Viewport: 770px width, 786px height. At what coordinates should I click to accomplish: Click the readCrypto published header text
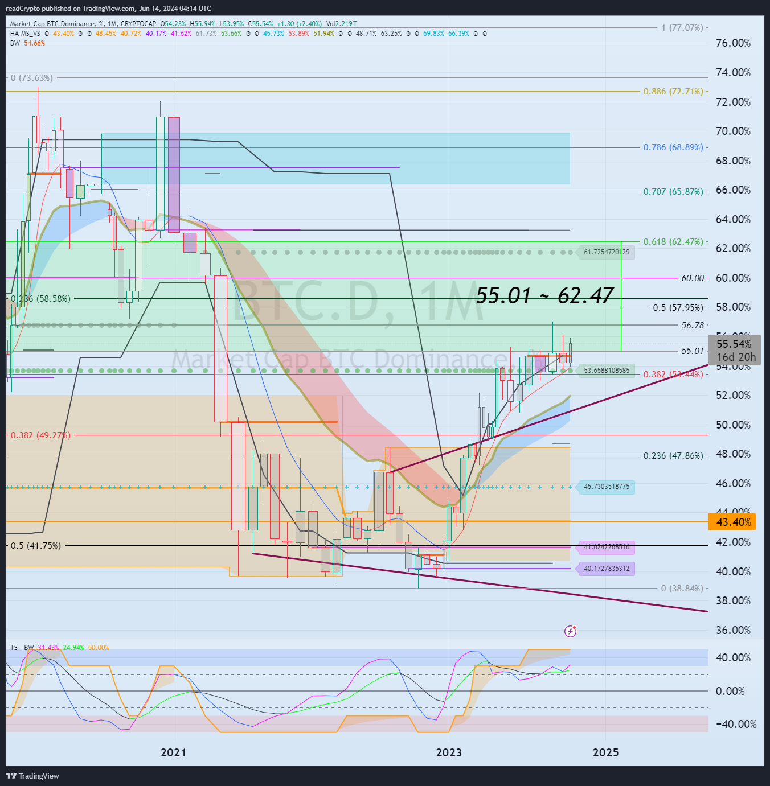108,9
